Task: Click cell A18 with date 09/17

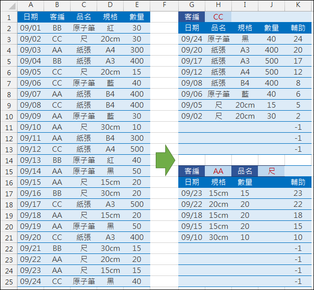Action: [31, 204]
